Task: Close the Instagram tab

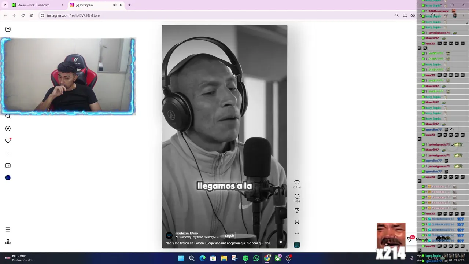Action: coord(121,5)
